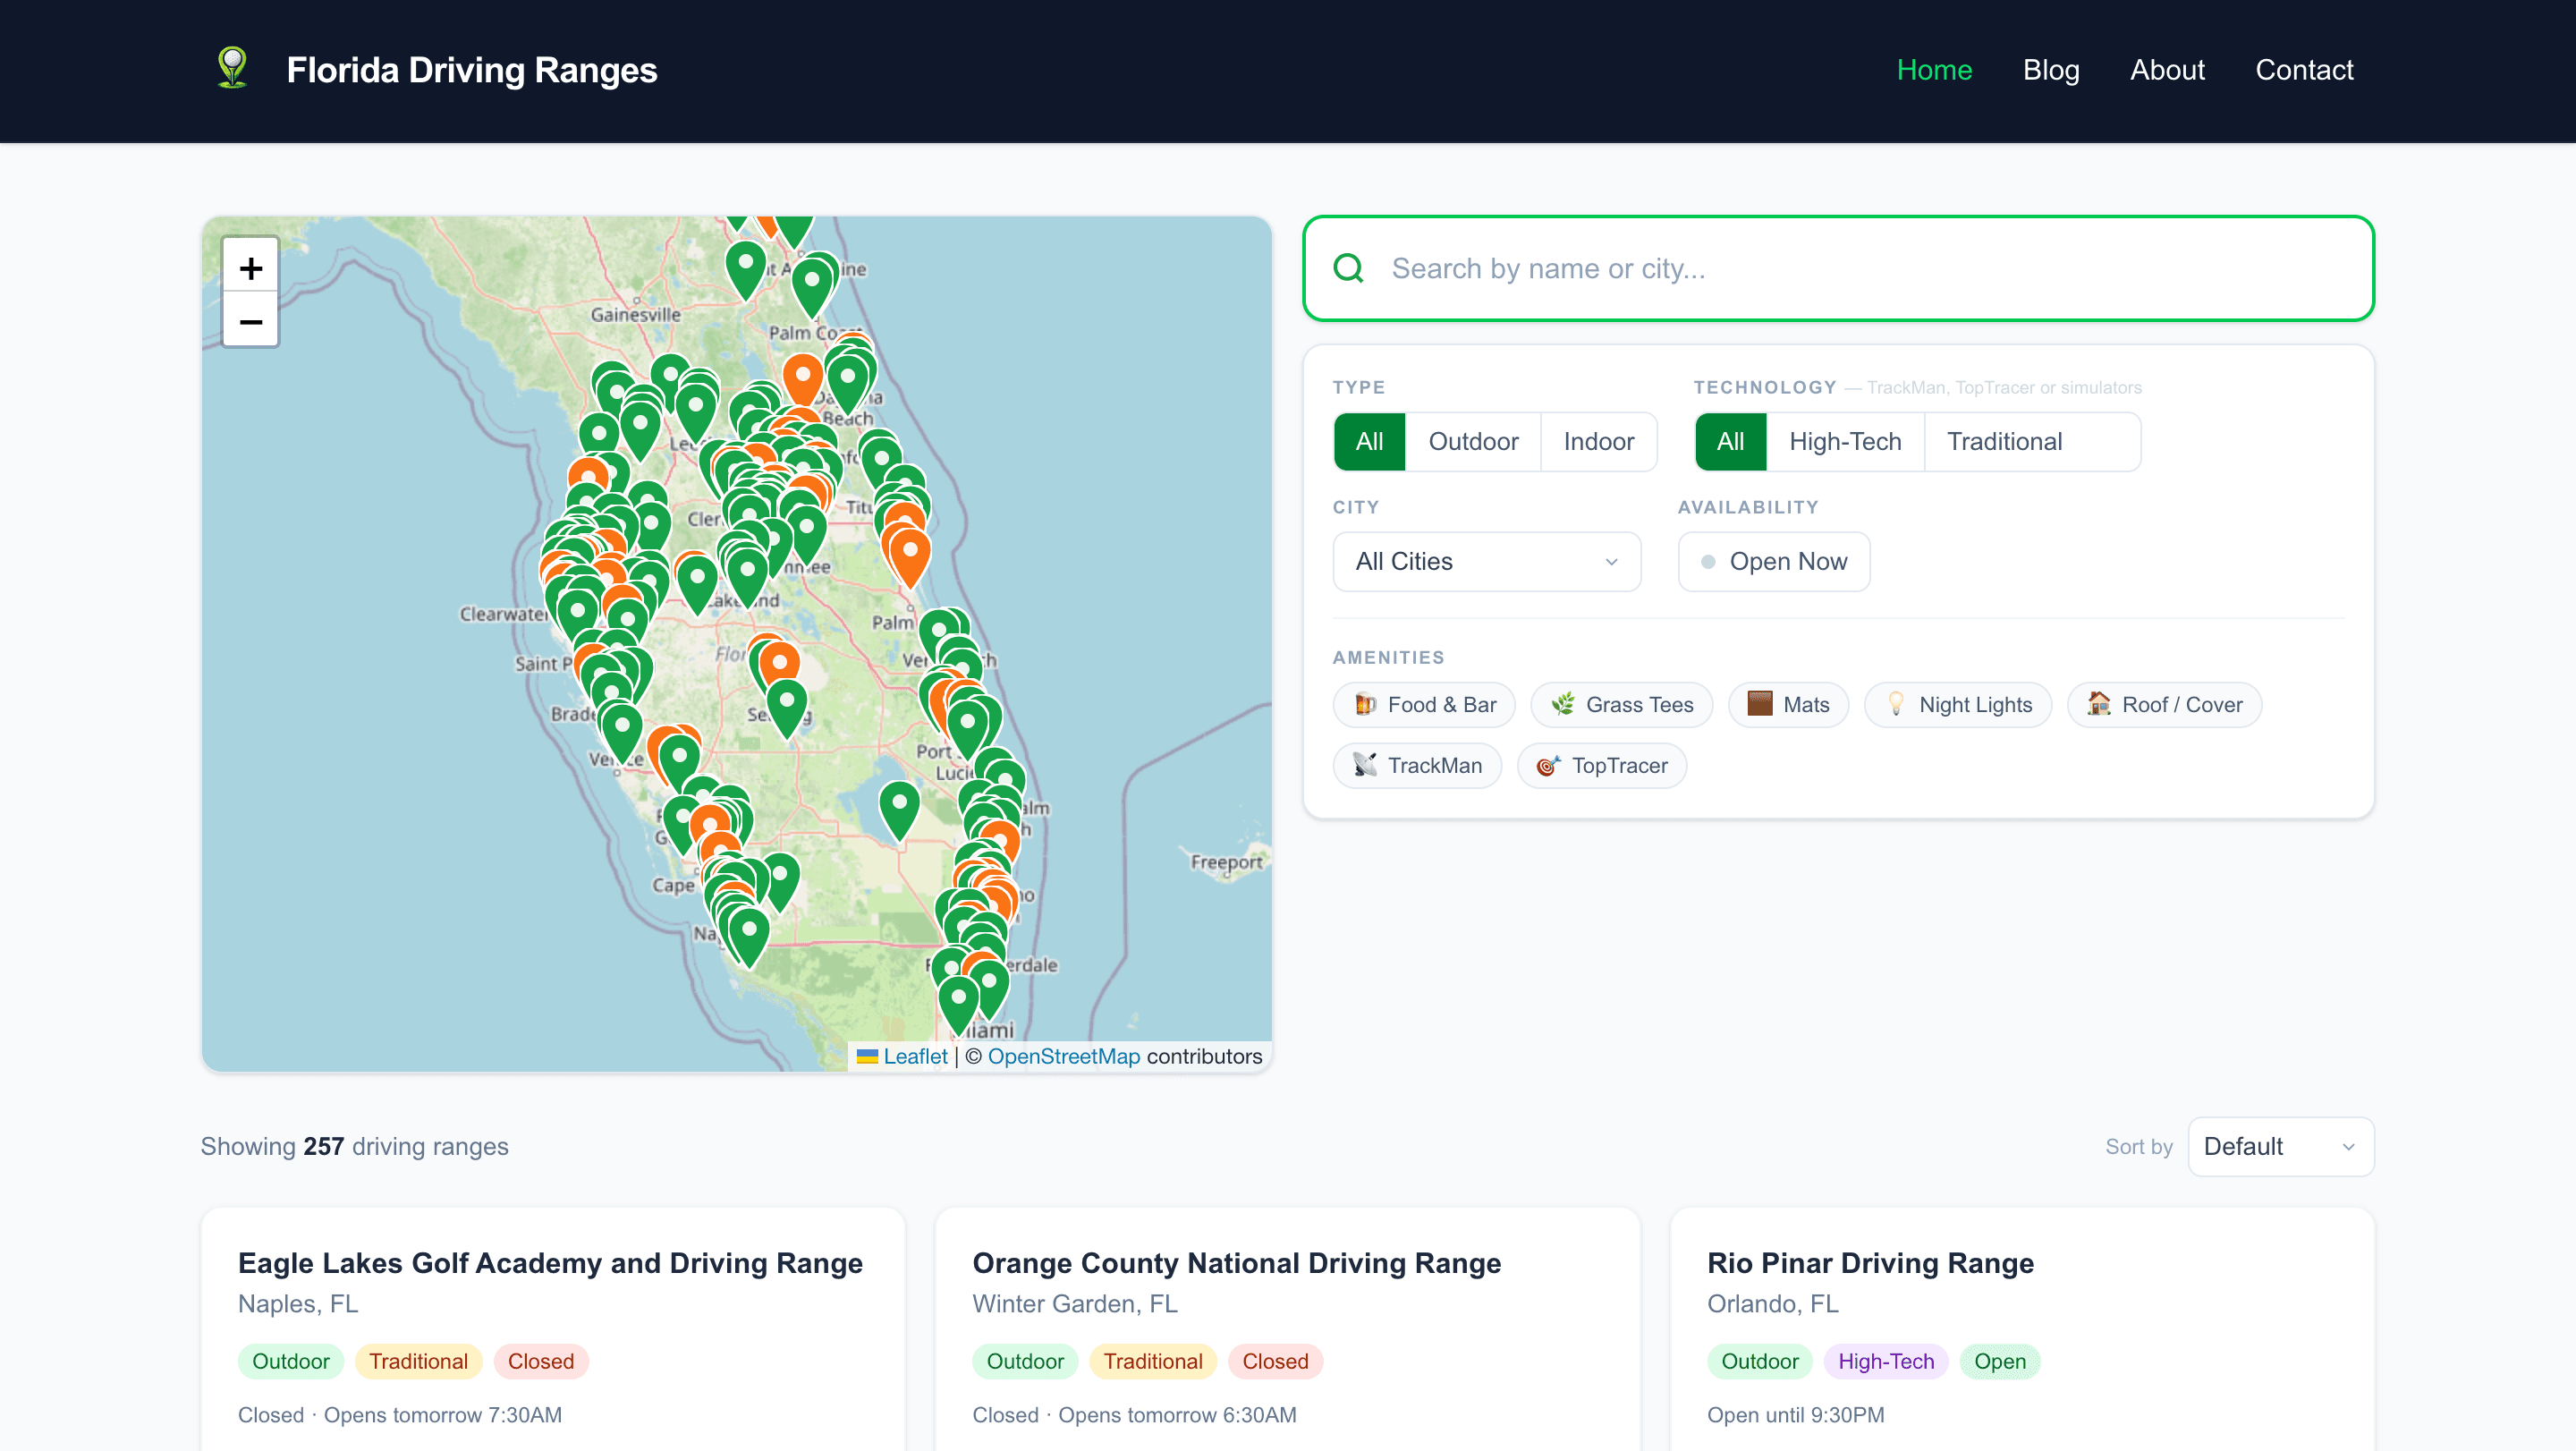Open the Leaflet attribution link
The width and height of the screenshot is (2576, 1451).
(914, 1057)
